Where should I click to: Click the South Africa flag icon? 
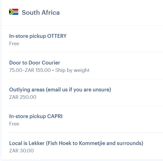pos(14,12)
